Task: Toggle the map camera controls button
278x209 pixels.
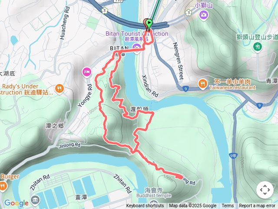Action: (265, 190)
